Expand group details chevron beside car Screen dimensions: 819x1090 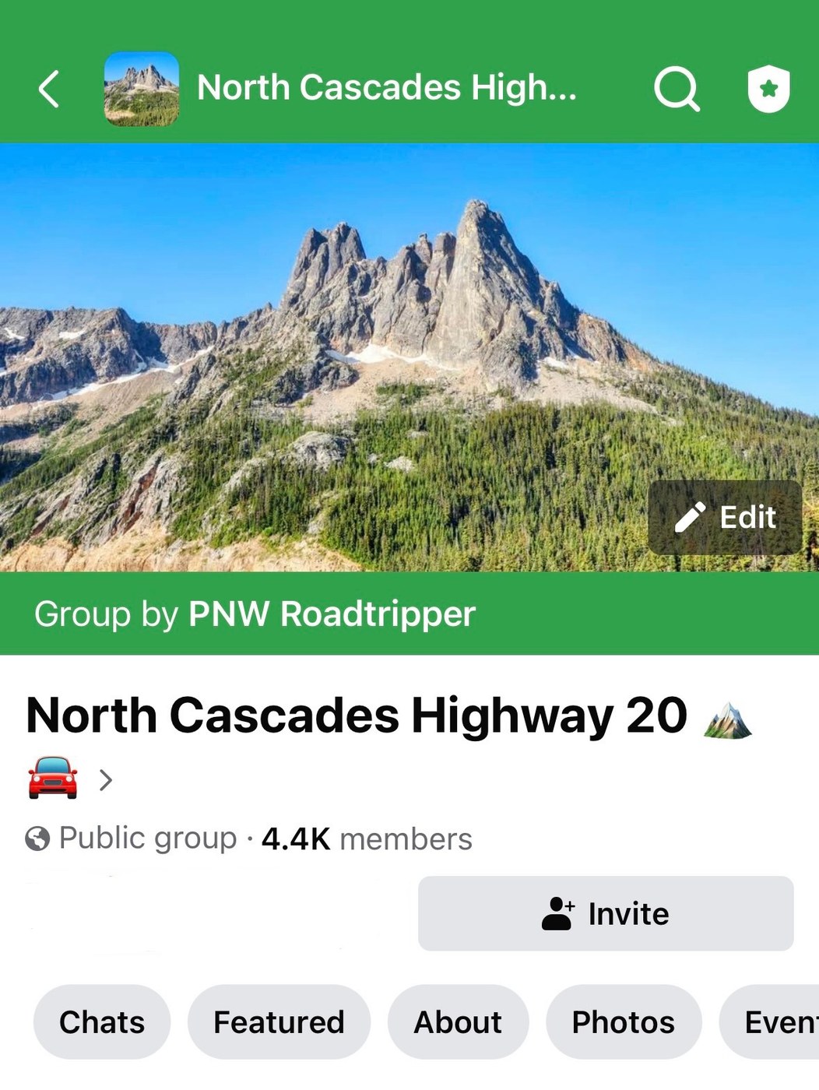pos(107,779)
